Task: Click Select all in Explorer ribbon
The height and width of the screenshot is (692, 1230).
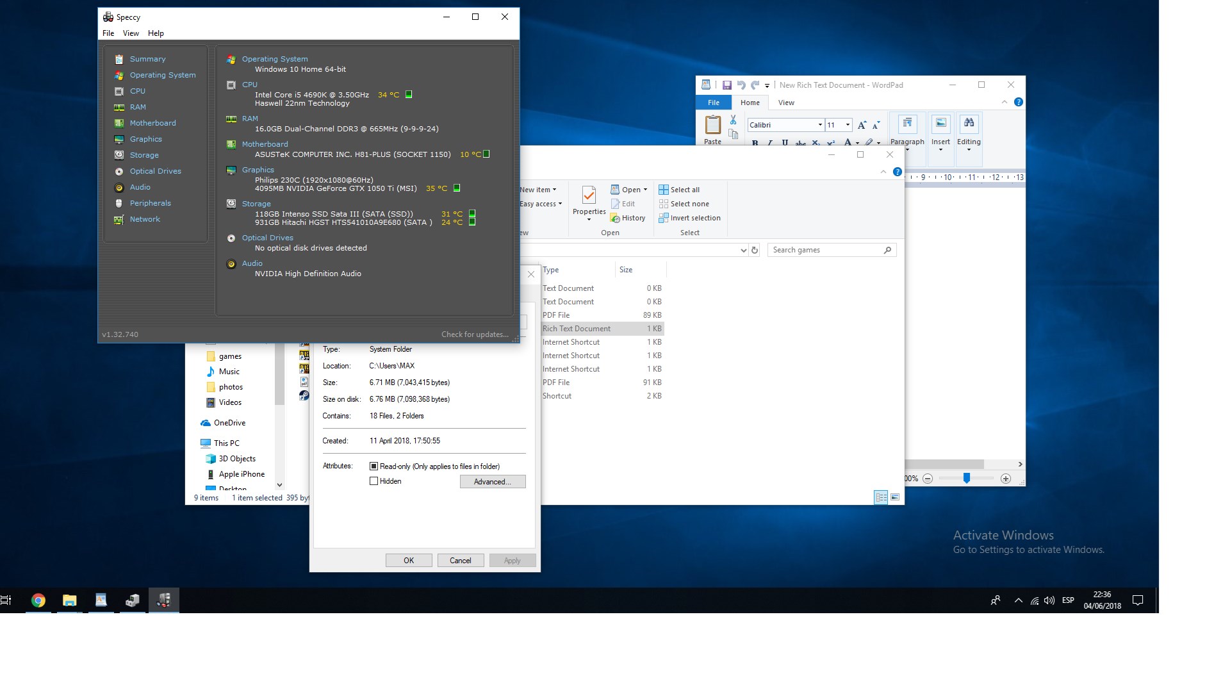Action: click(679, 190)
